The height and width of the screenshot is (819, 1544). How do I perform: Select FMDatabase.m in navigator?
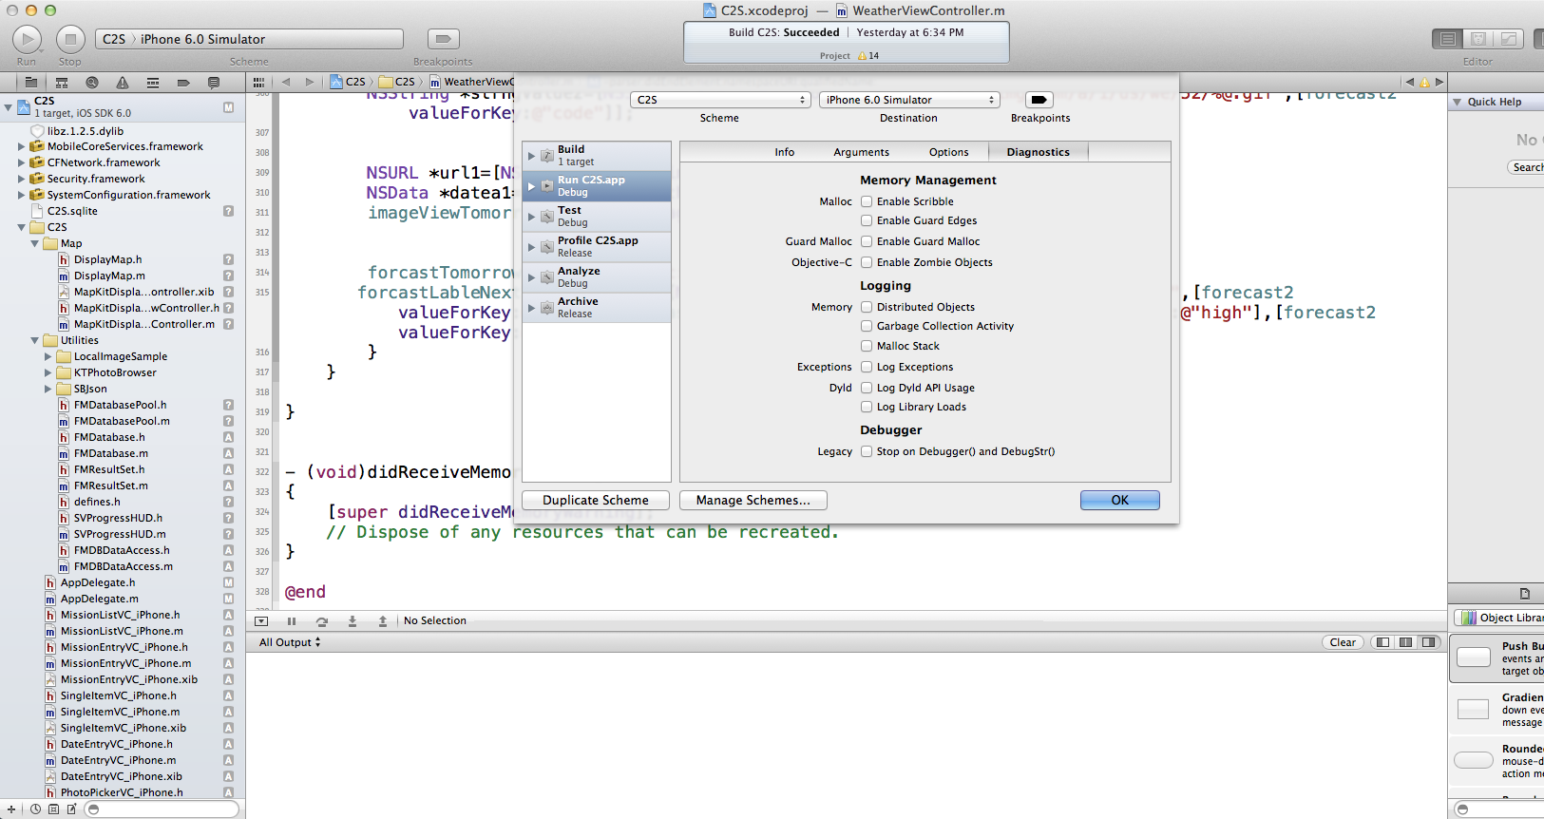tap(110, 453)
